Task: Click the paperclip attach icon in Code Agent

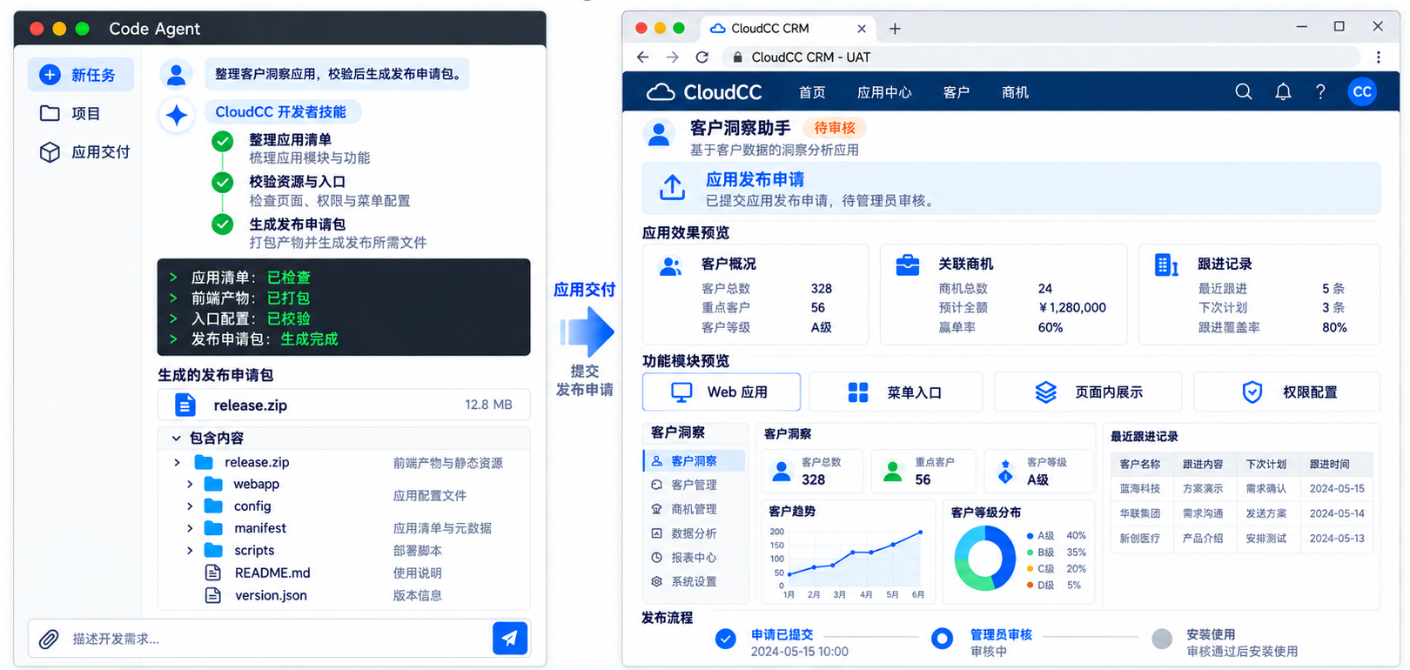Action: [49, 639]
